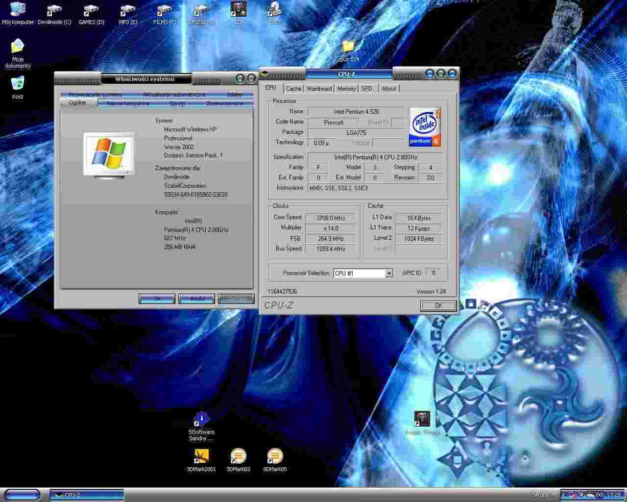627x502 pixels.
Task: Switch to the About tab in CPU-Z
Action: pos(389,89)
